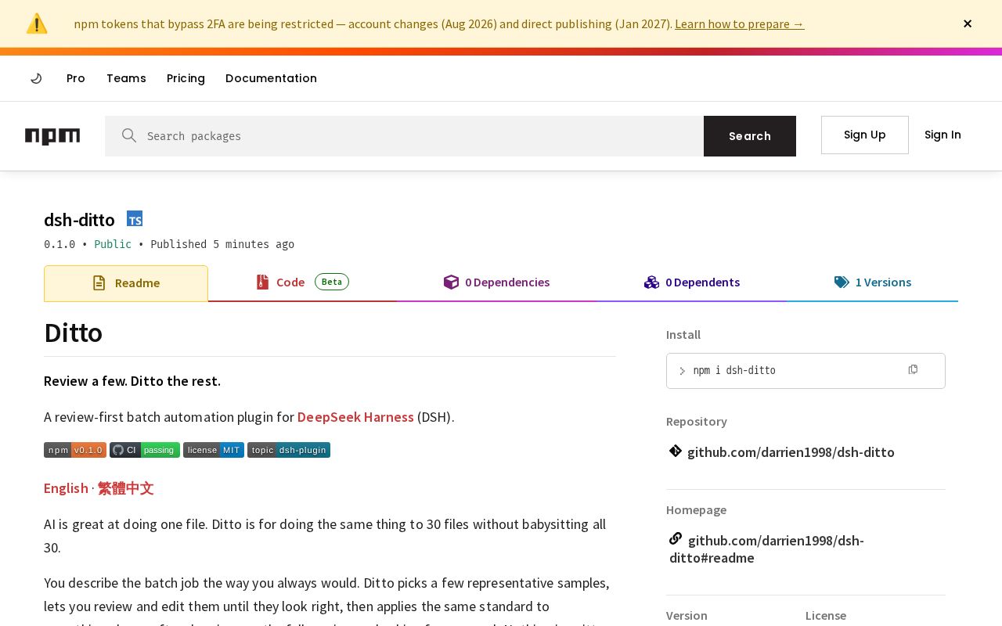Switch to the Code tab
Image resolution: width=1002 pixels, height=626 pixels.
coord(302,282)
